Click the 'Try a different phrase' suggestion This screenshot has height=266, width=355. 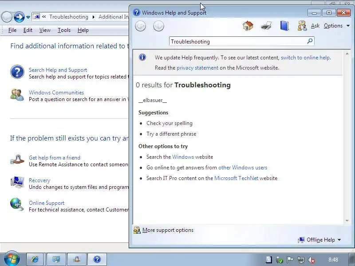tap(171, 134)
